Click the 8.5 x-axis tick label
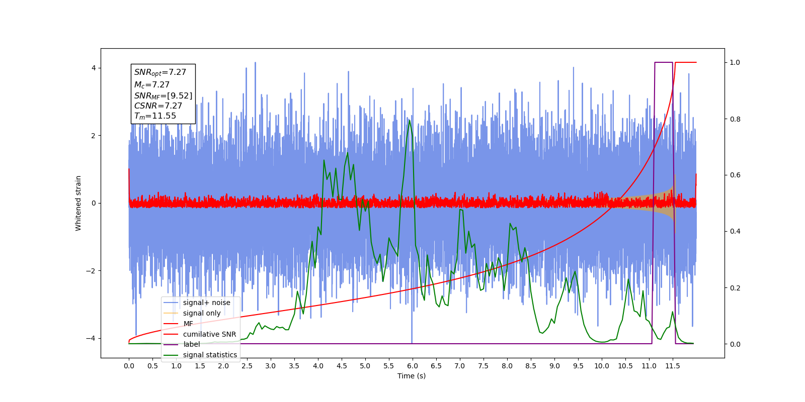Viewport: 805px width, 402px height. [531, 366]
